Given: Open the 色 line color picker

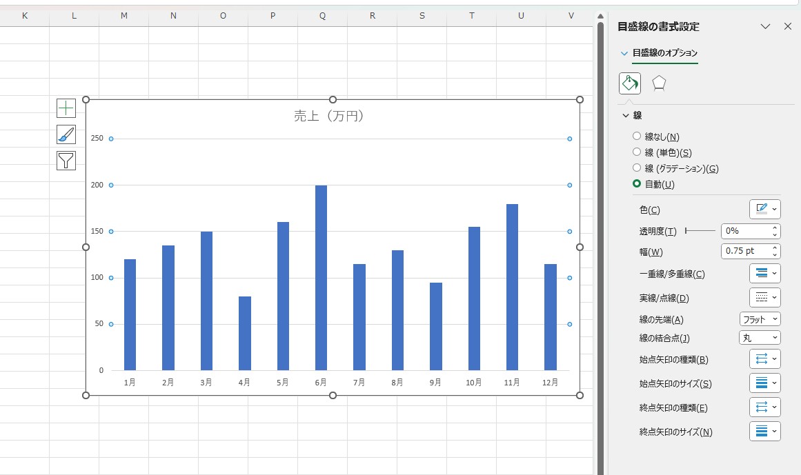Looking at the screenshot, I should 764,209.
